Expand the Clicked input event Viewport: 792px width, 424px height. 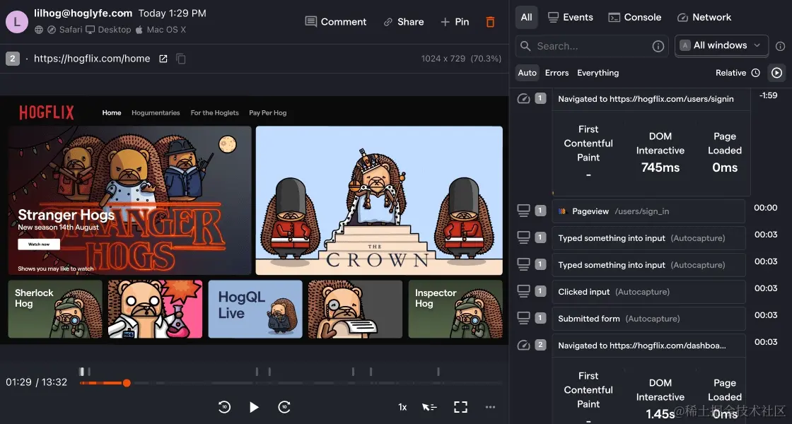click(648, 292)
